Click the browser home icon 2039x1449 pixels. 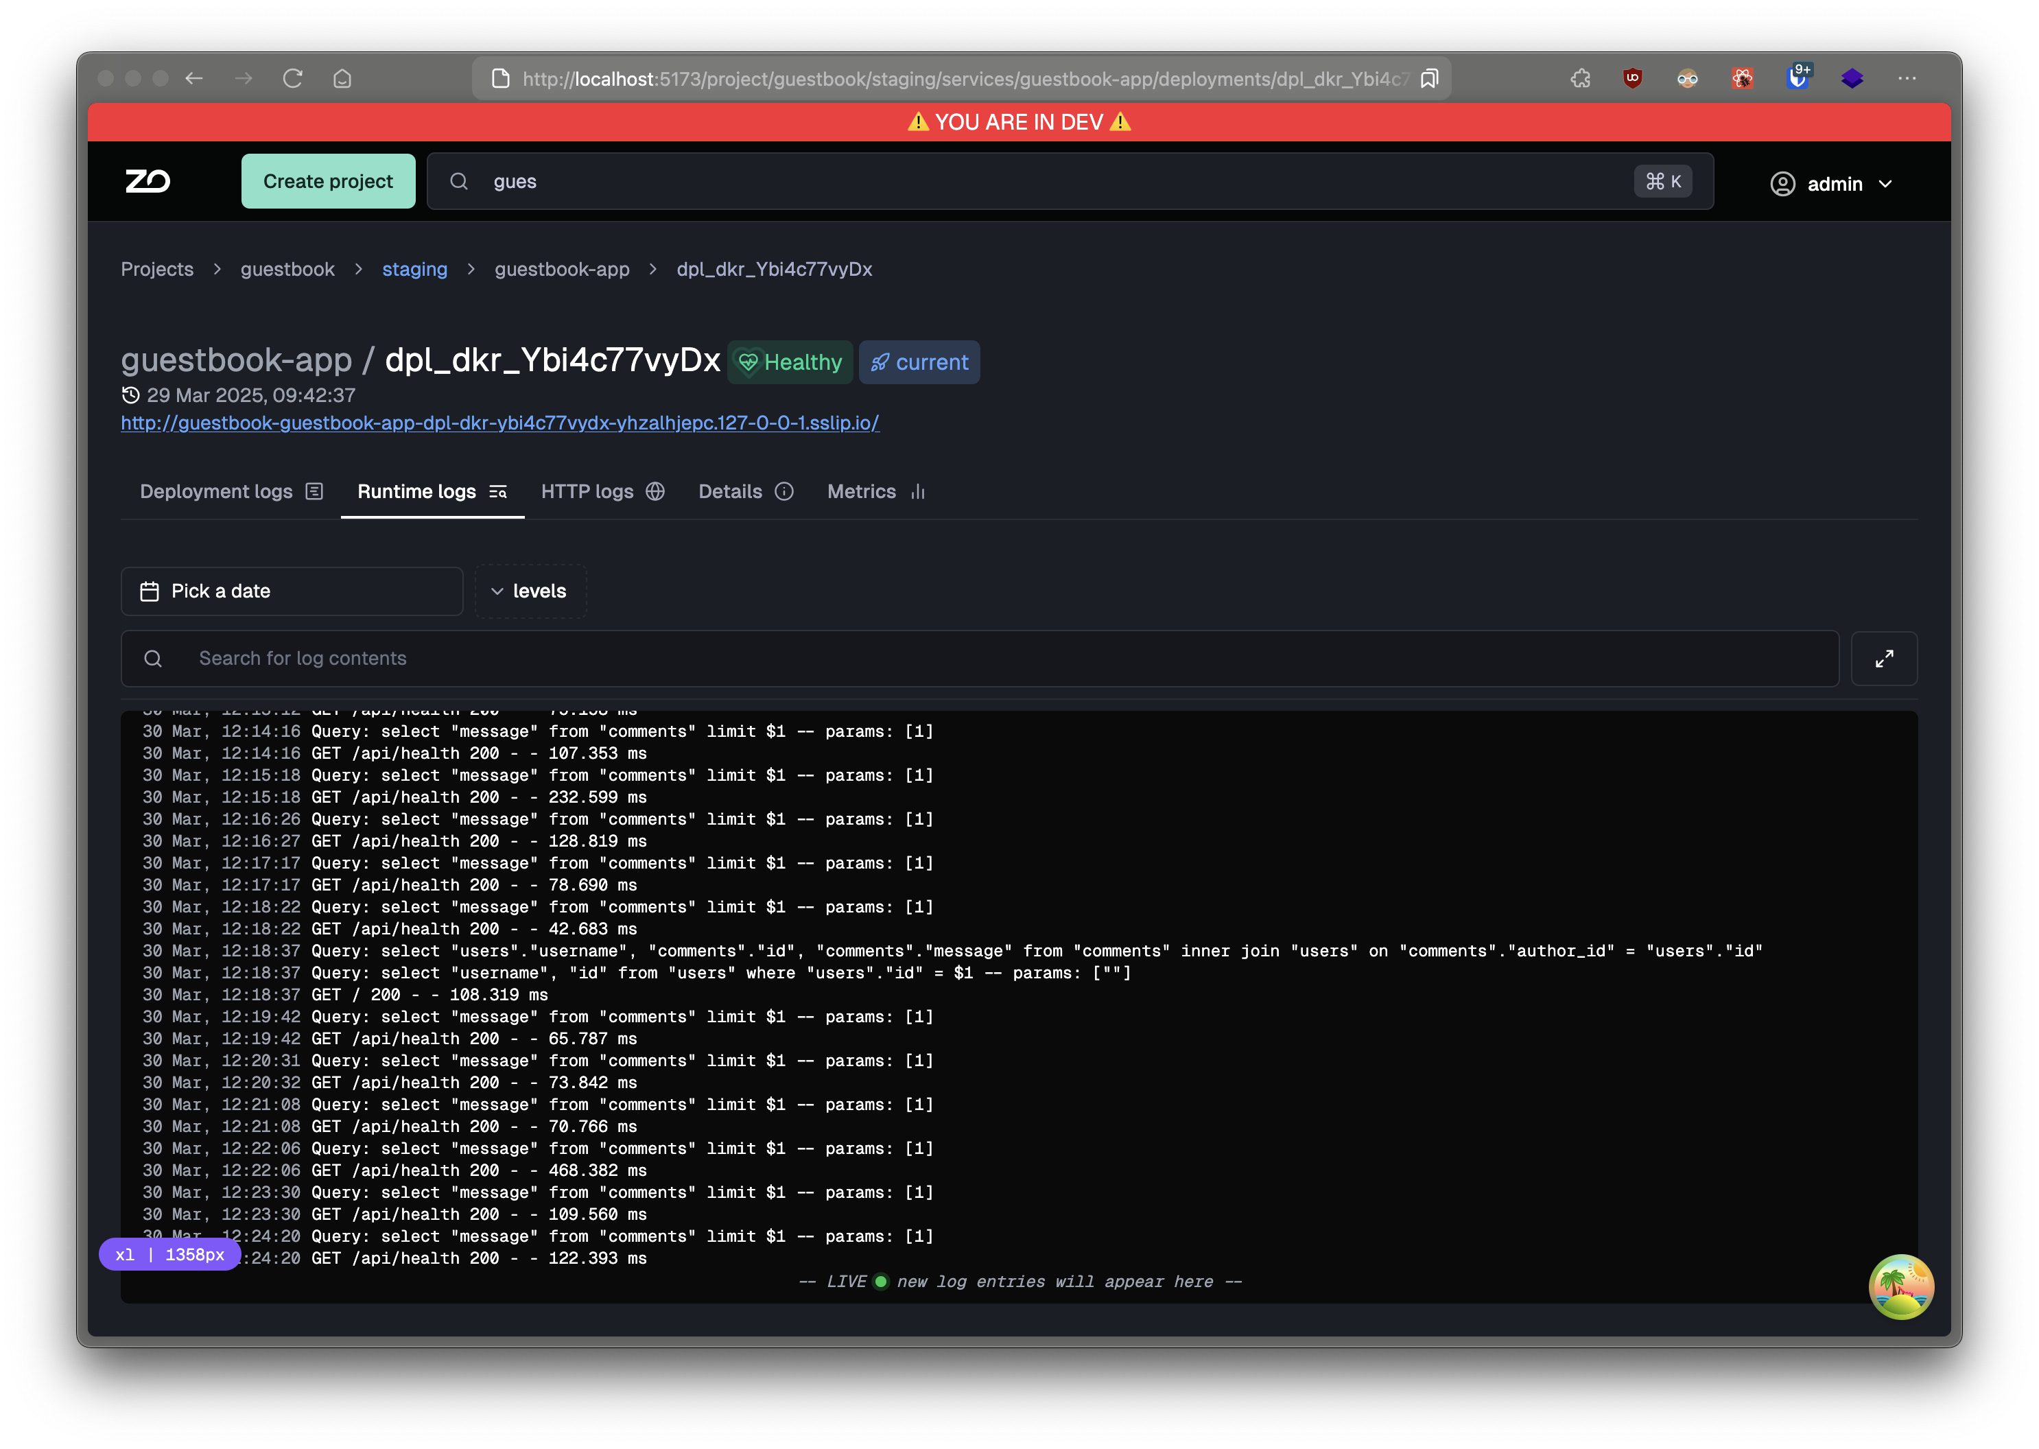pos(342,78)
